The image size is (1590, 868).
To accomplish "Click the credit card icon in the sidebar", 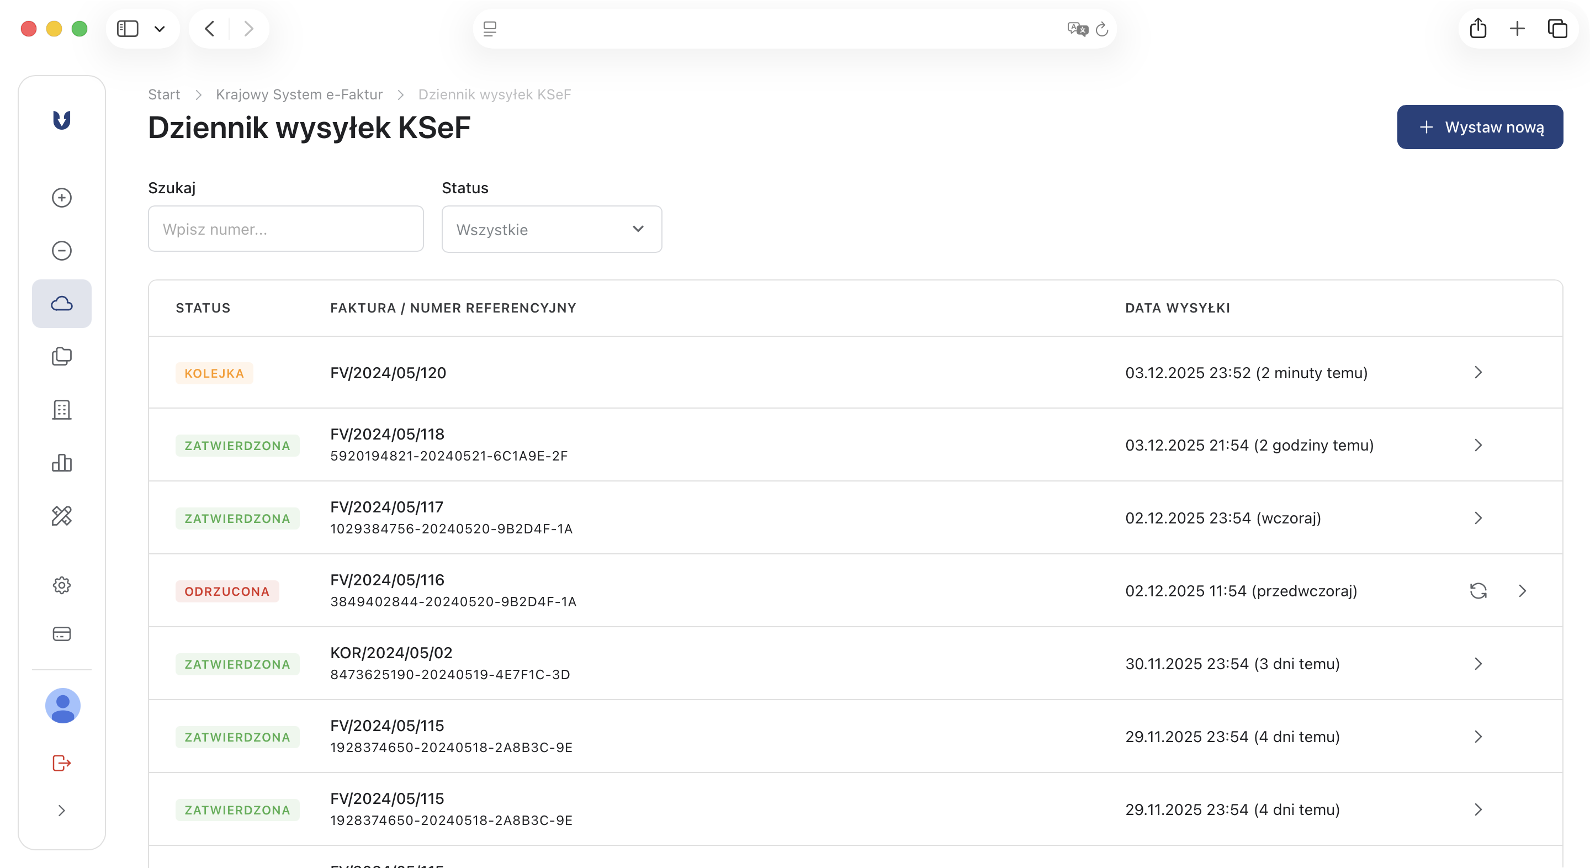I will pos(62,634).
